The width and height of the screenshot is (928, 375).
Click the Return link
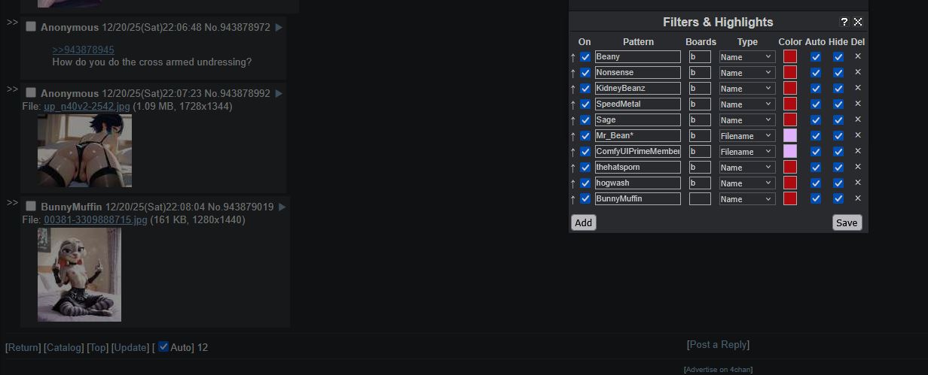[23, 348]
